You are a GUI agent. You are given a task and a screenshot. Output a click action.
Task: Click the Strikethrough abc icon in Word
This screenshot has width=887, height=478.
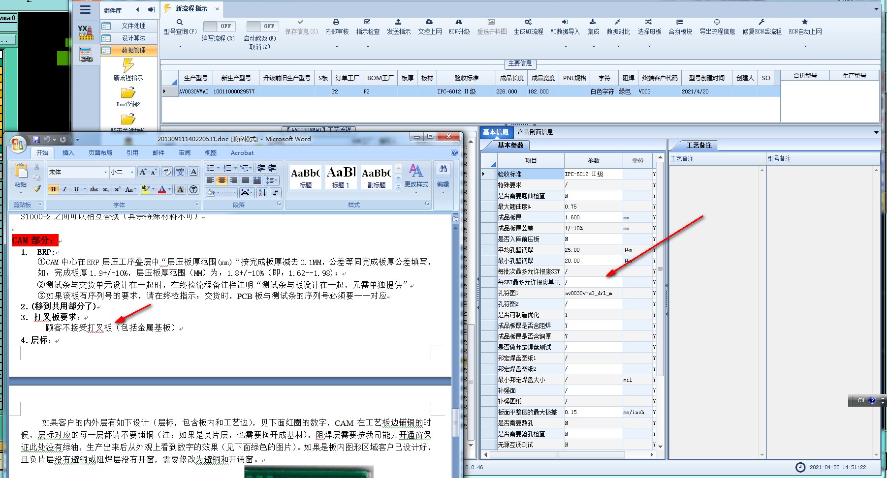pos(94,189)
